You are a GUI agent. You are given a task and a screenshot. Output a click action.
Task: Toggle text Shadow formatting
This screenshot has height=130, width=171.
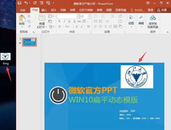74,21
